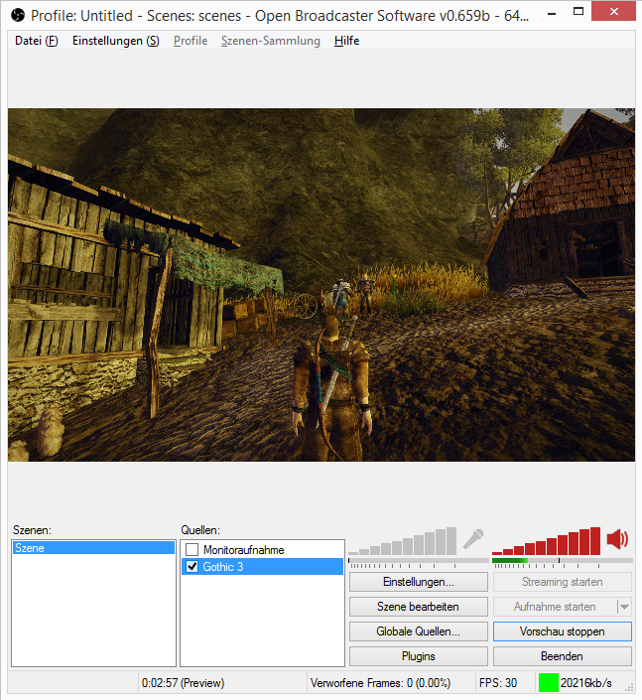The height and width of the screenshot is (700, 642).
Task: Adjust the microphone volume bars
Action: point(403,541)
